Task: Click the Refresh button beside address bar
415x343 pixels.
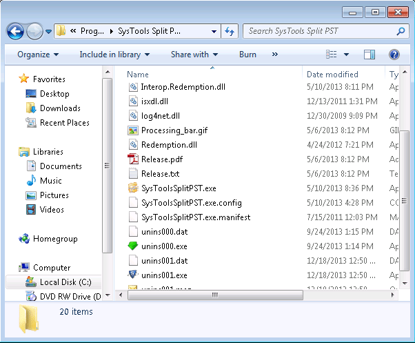Action: pos(230,32)
